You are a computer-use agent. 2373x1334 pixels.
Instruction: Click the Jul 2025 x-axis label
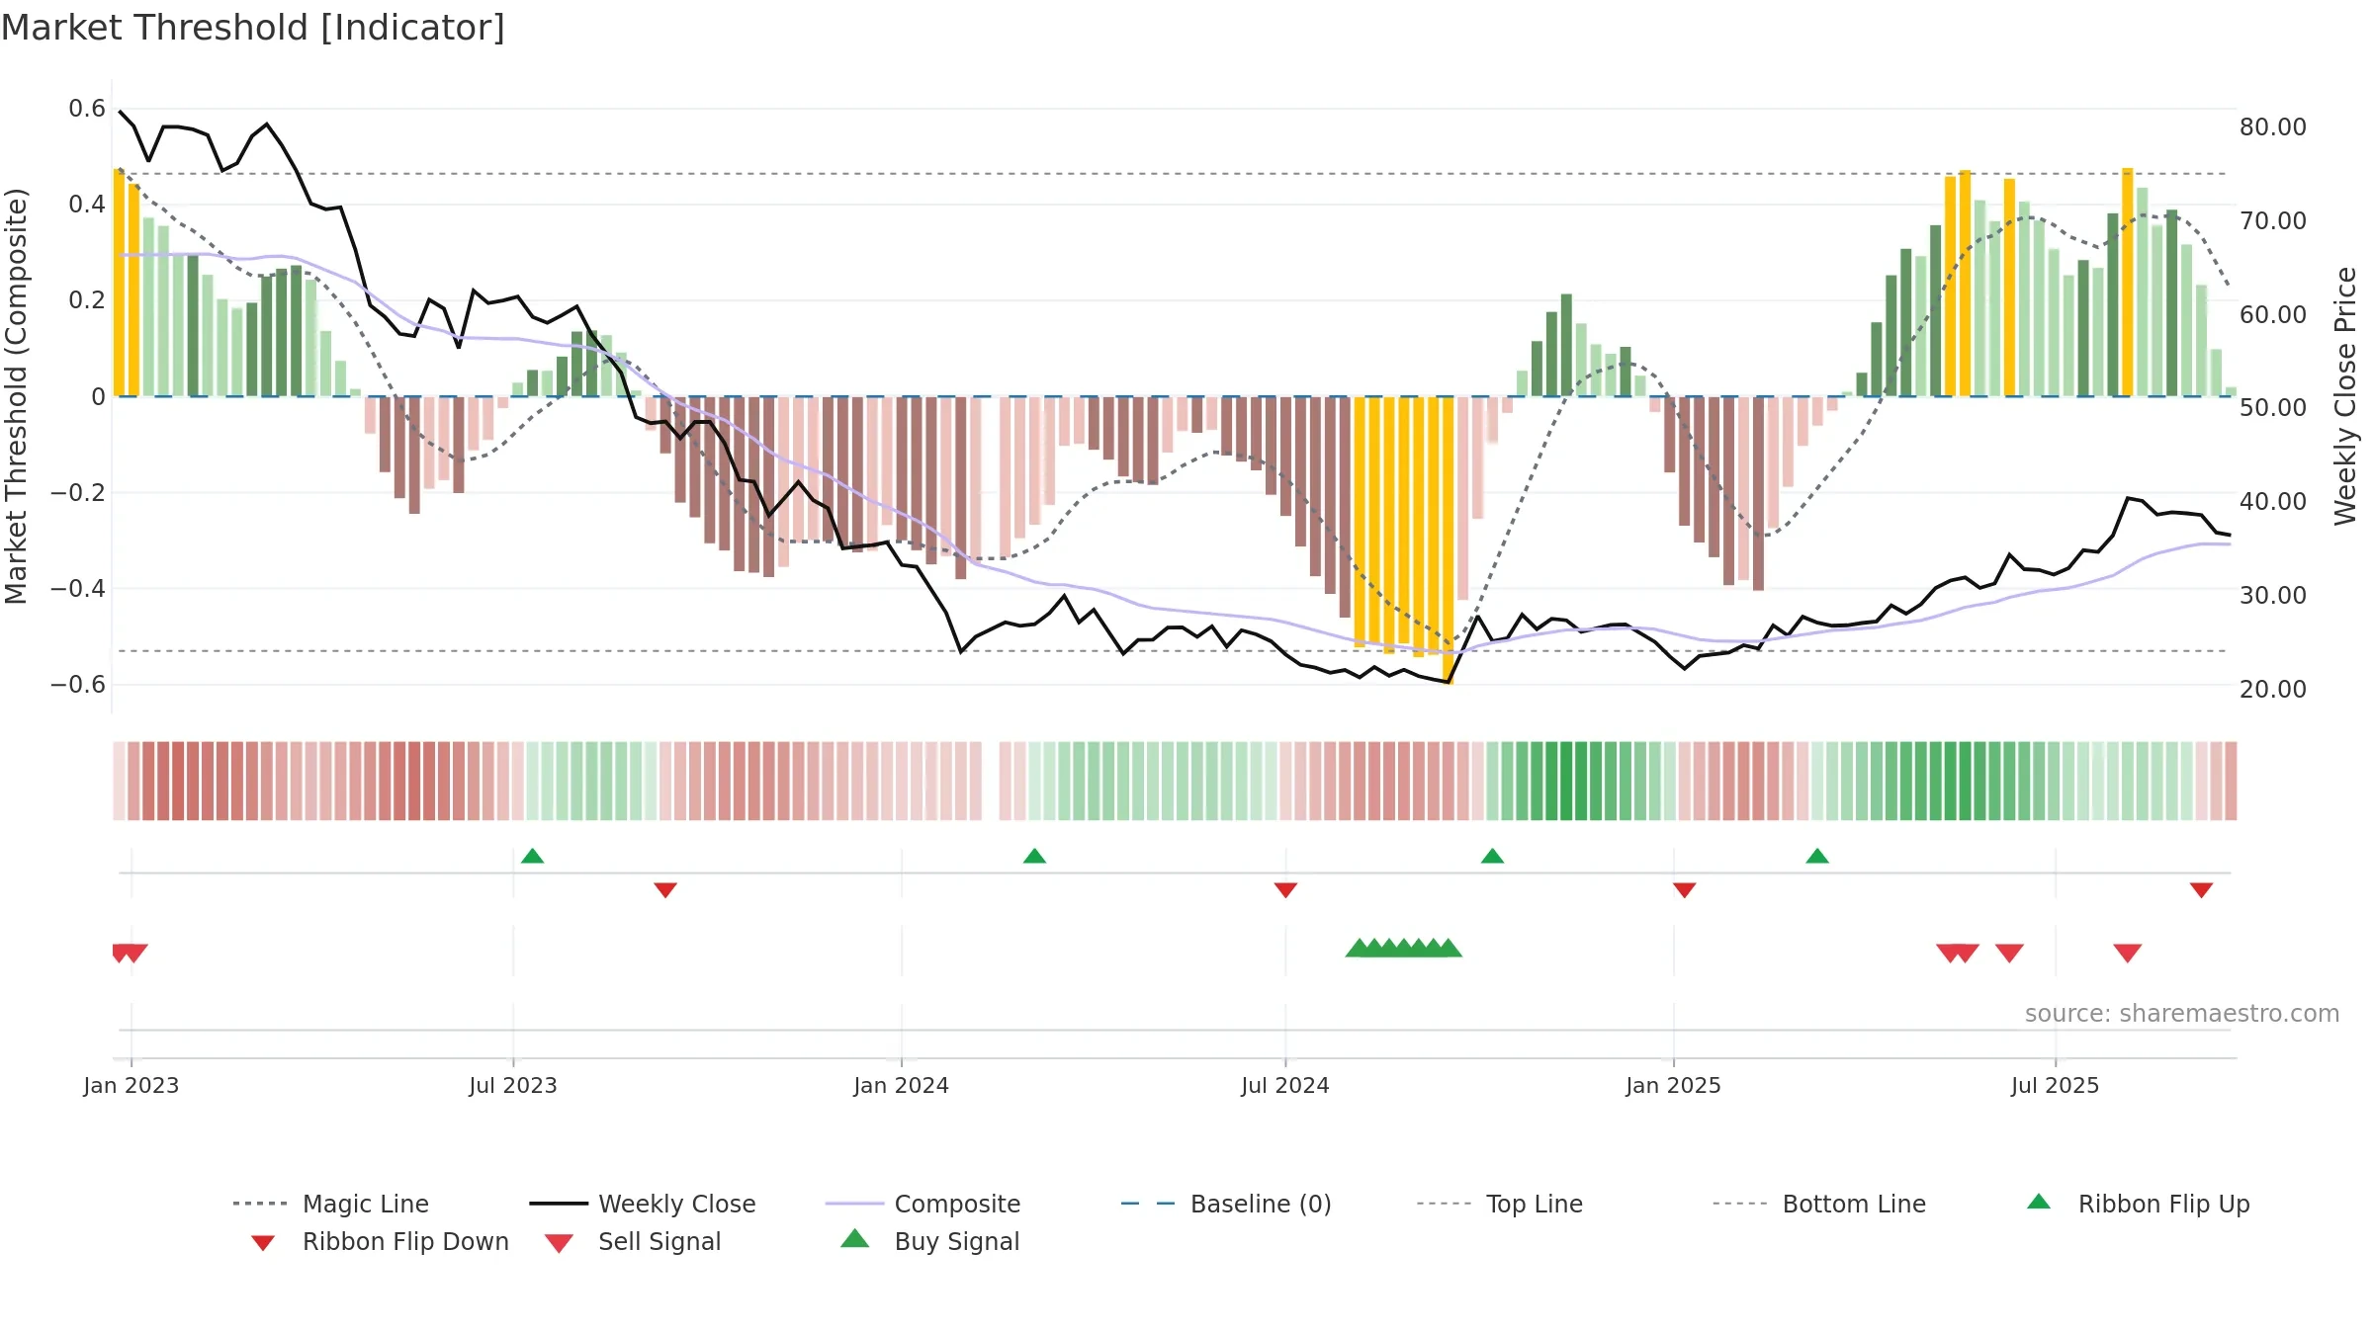(2056, 1086)
